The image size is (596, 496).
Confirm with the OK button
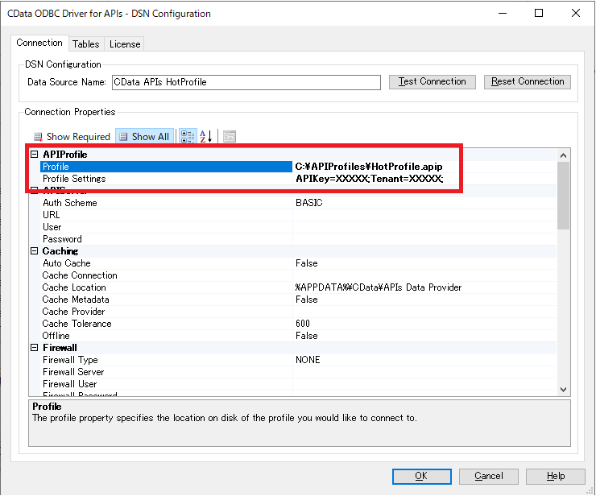tap(421, 476)
